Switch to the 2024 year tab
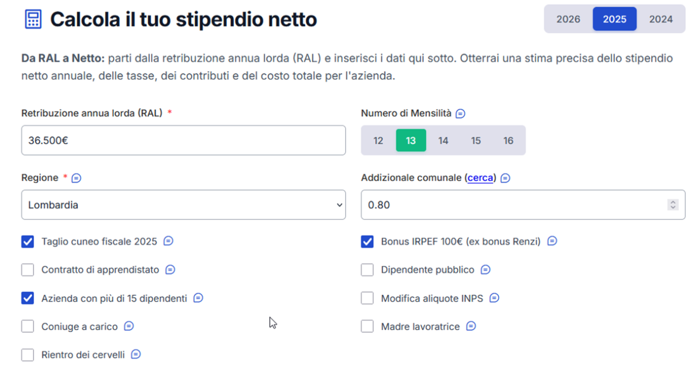The height and width of the screenshot is (370, 690). (x=661, y=19)
